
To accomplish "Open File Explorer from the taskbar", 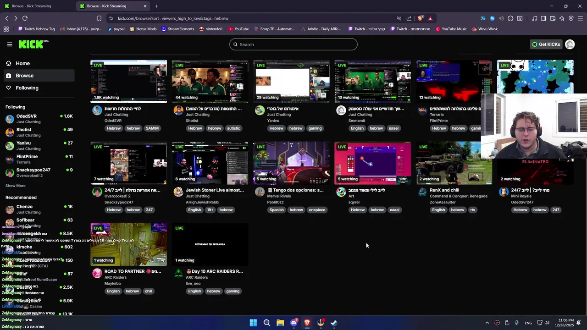I will pos(280,323).
